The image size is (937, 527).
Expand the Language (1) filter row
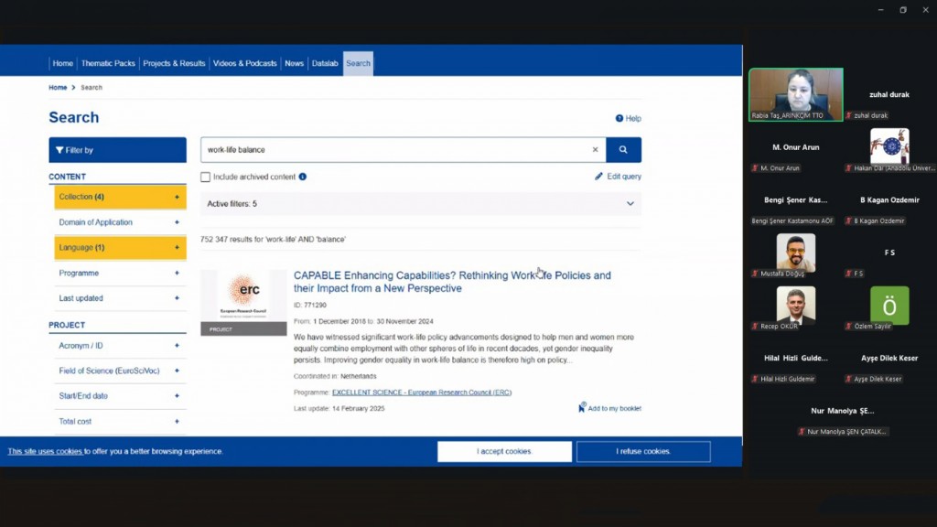tap(120, 247)
